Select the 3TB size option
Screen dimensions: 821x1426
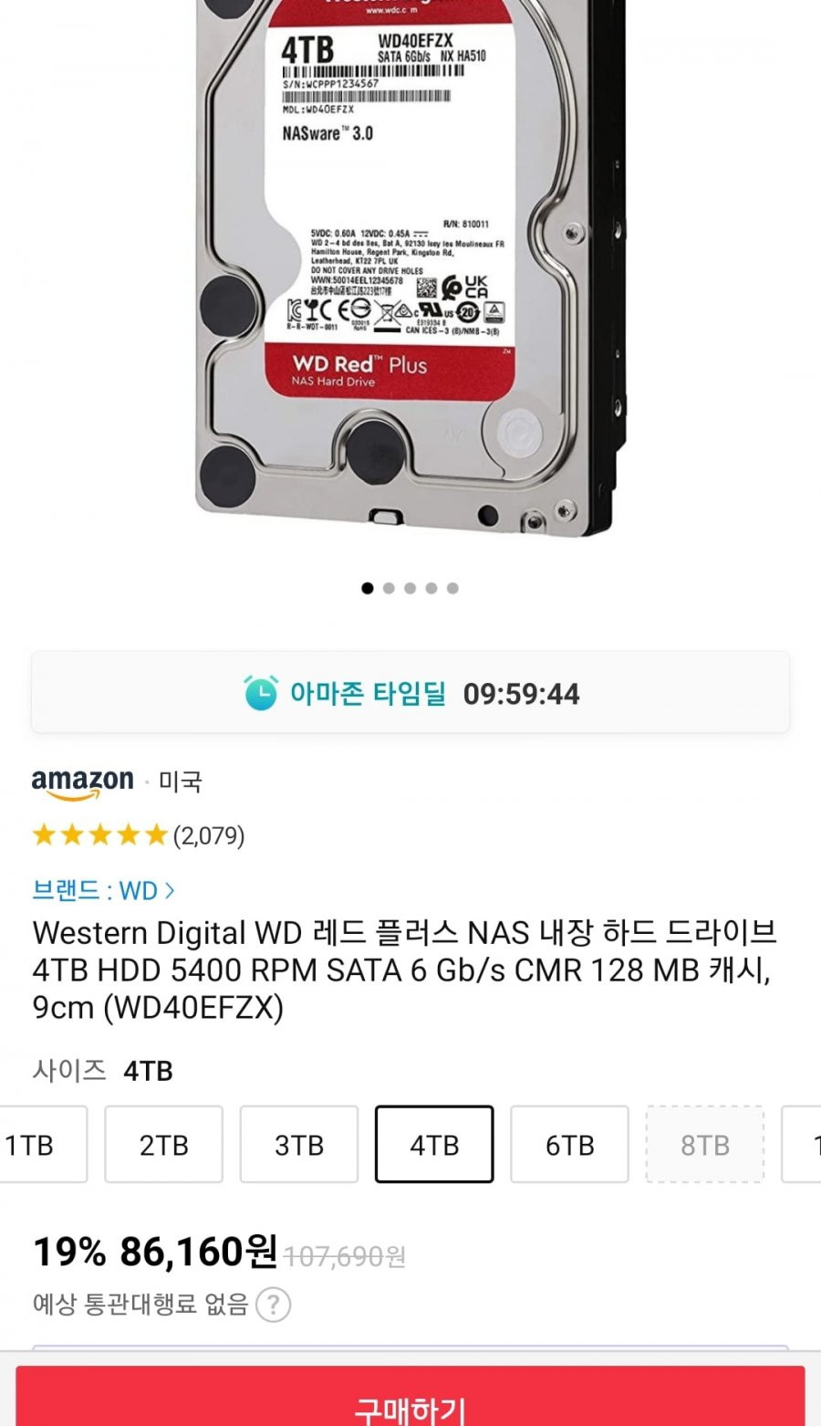[x=299, y=1144]
